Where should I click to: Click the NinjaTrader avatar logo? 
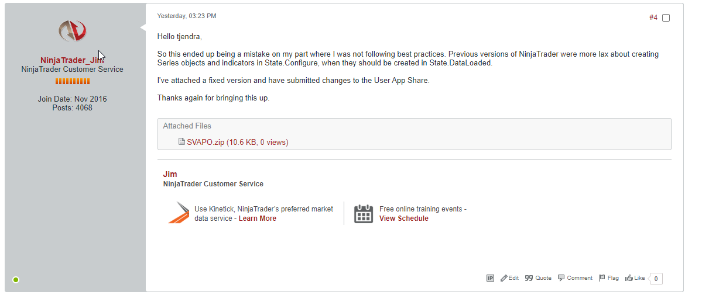73,30
